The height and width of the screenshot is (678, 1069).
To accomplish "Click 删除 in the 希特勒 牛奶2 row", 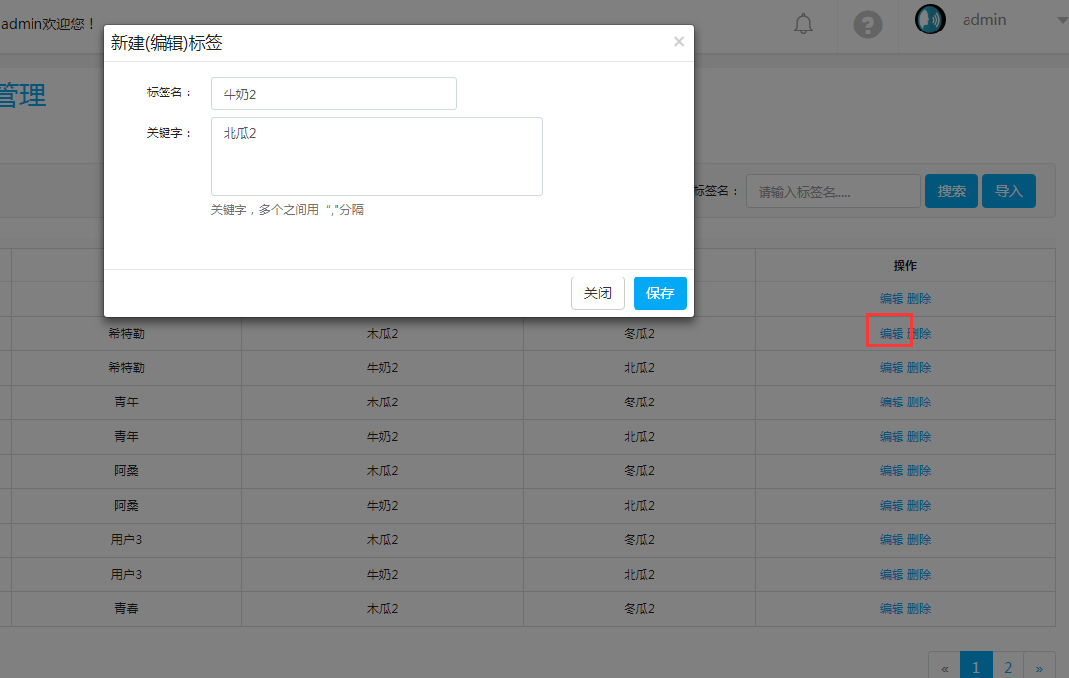I will pos(919,367).
